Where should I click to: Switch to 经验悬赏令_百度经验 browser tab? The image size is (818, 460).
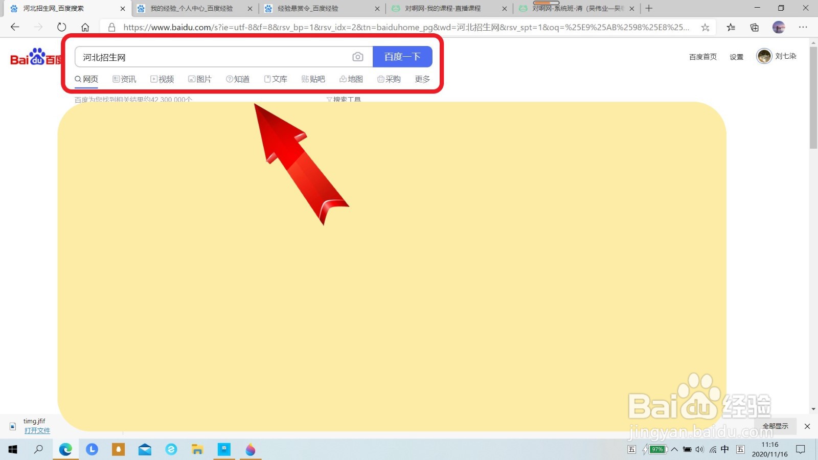tap(308, 9)
